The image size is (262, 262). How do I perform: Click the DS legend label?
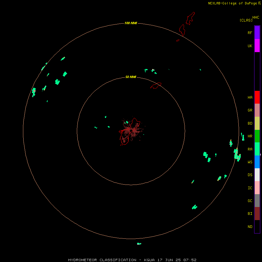tap(250, 175)
